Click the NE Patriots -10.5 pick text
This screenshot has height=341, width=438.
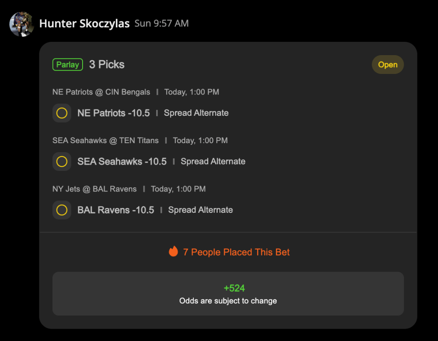(113, 113)
